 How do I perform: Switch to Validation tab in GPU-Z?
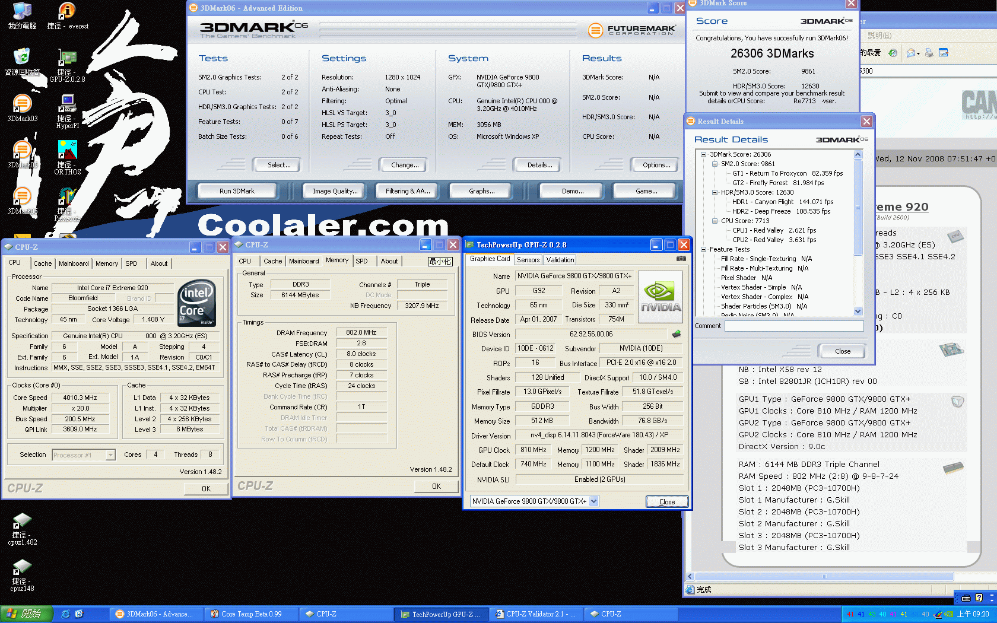pyautogui.click(x=560, y=260)
